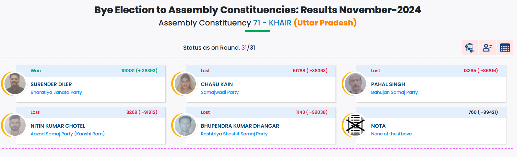Click the green Won status label

36,71
